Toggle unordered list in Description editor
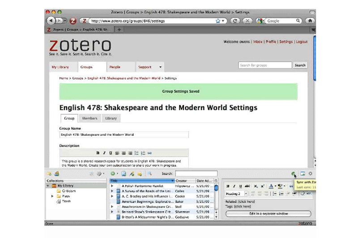Viewport: 358px width, 238px height. 136,153
